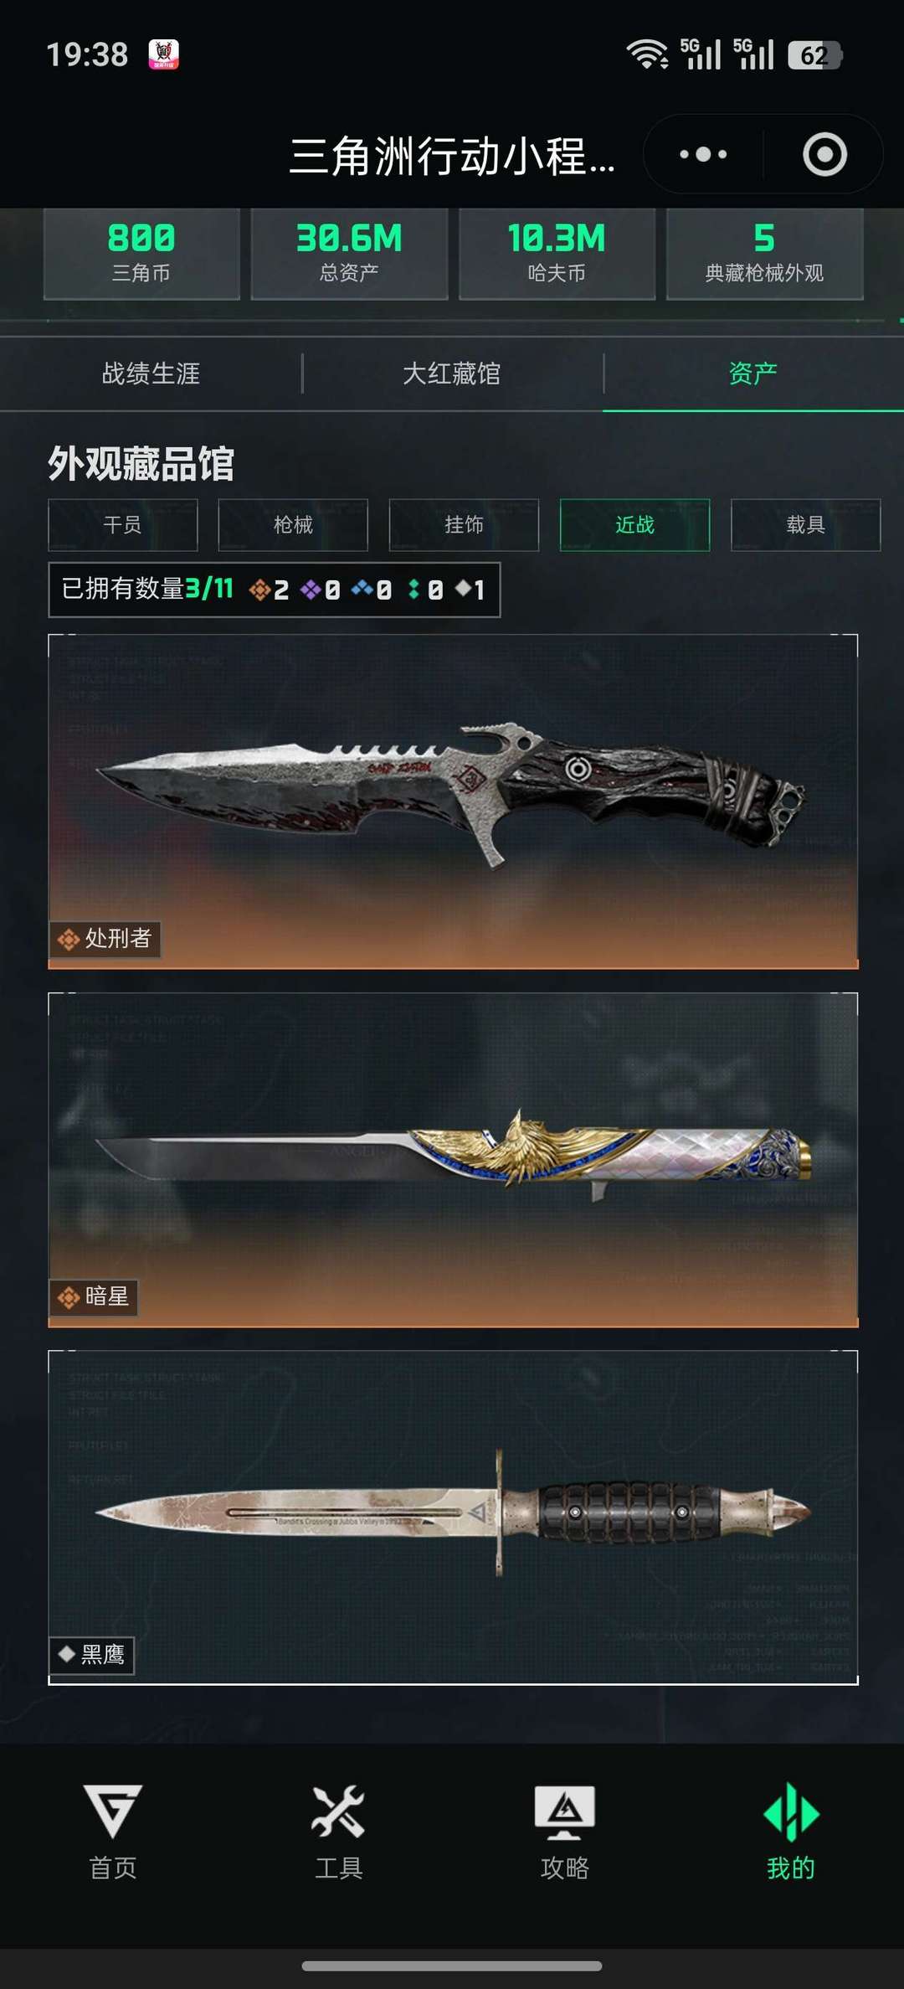The height and width of the screenshot is (1989, 904).
Task: Go to 首页 home icon
Action: 113,1811
